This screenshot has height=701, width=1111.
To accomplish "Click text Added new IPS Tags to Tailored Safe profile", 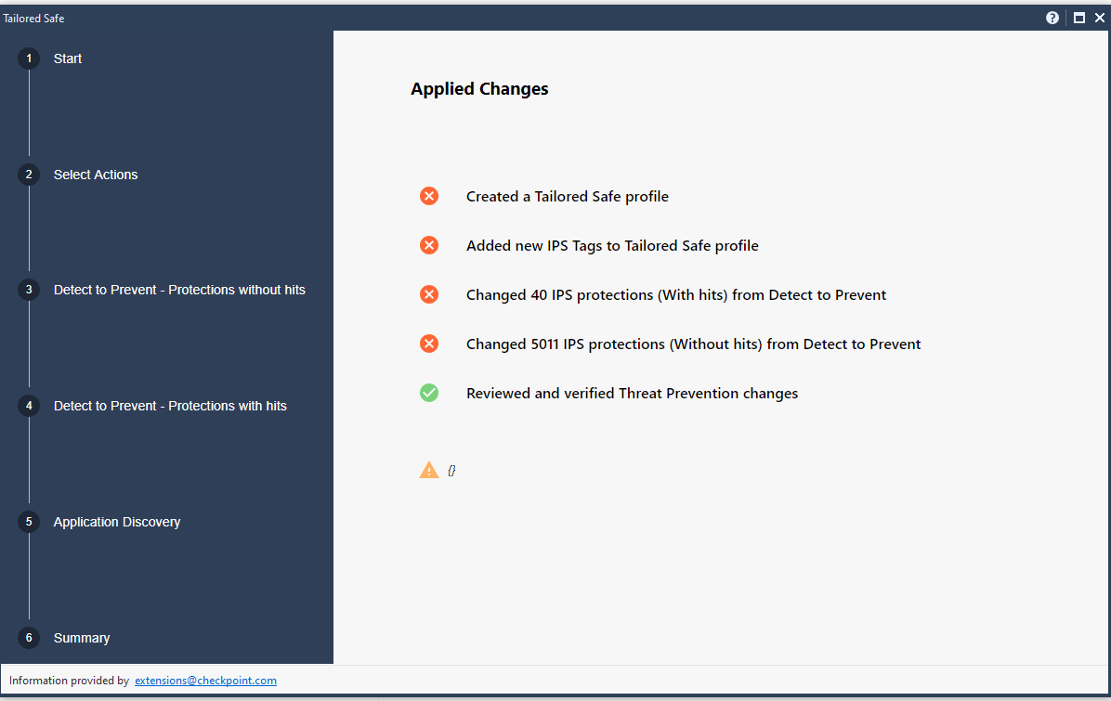I will [x=612, y=246].
